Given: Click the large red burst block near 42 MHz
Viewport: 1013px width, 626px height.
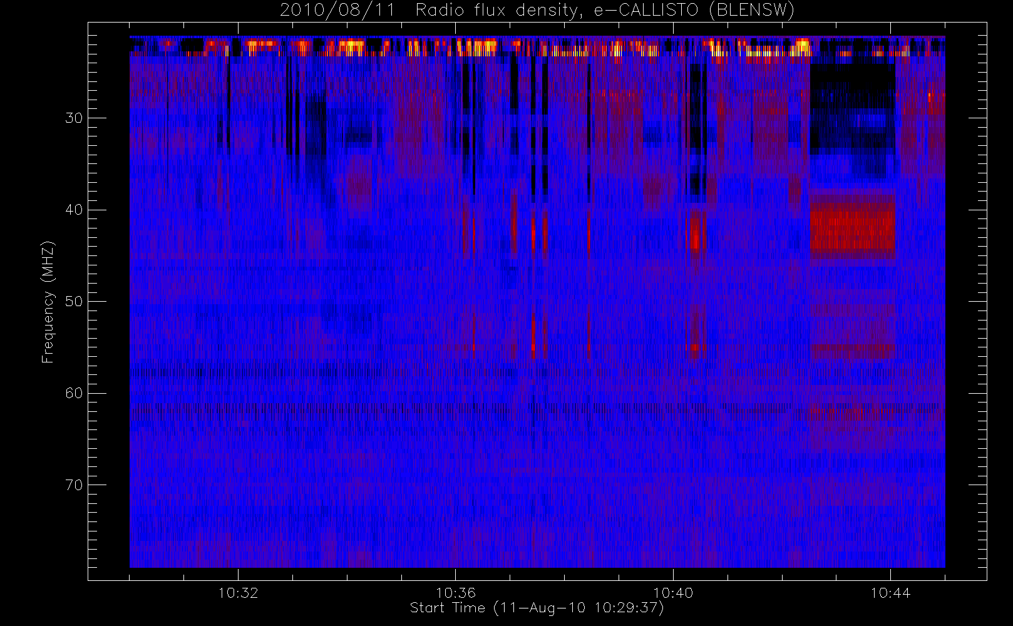Looking at the screenshot, I should (852, 227).
